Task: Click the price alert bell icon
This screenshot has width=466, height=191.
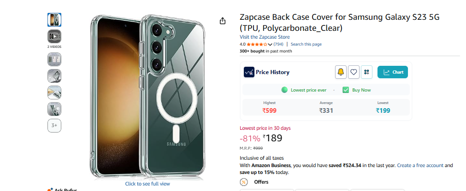Action: click(x=341, y=72)
